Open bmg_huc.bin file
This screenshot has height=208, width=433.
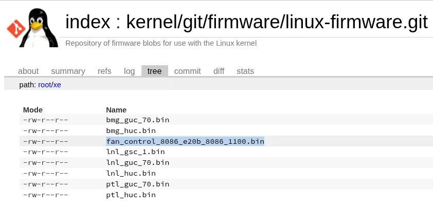pos(131,130)
